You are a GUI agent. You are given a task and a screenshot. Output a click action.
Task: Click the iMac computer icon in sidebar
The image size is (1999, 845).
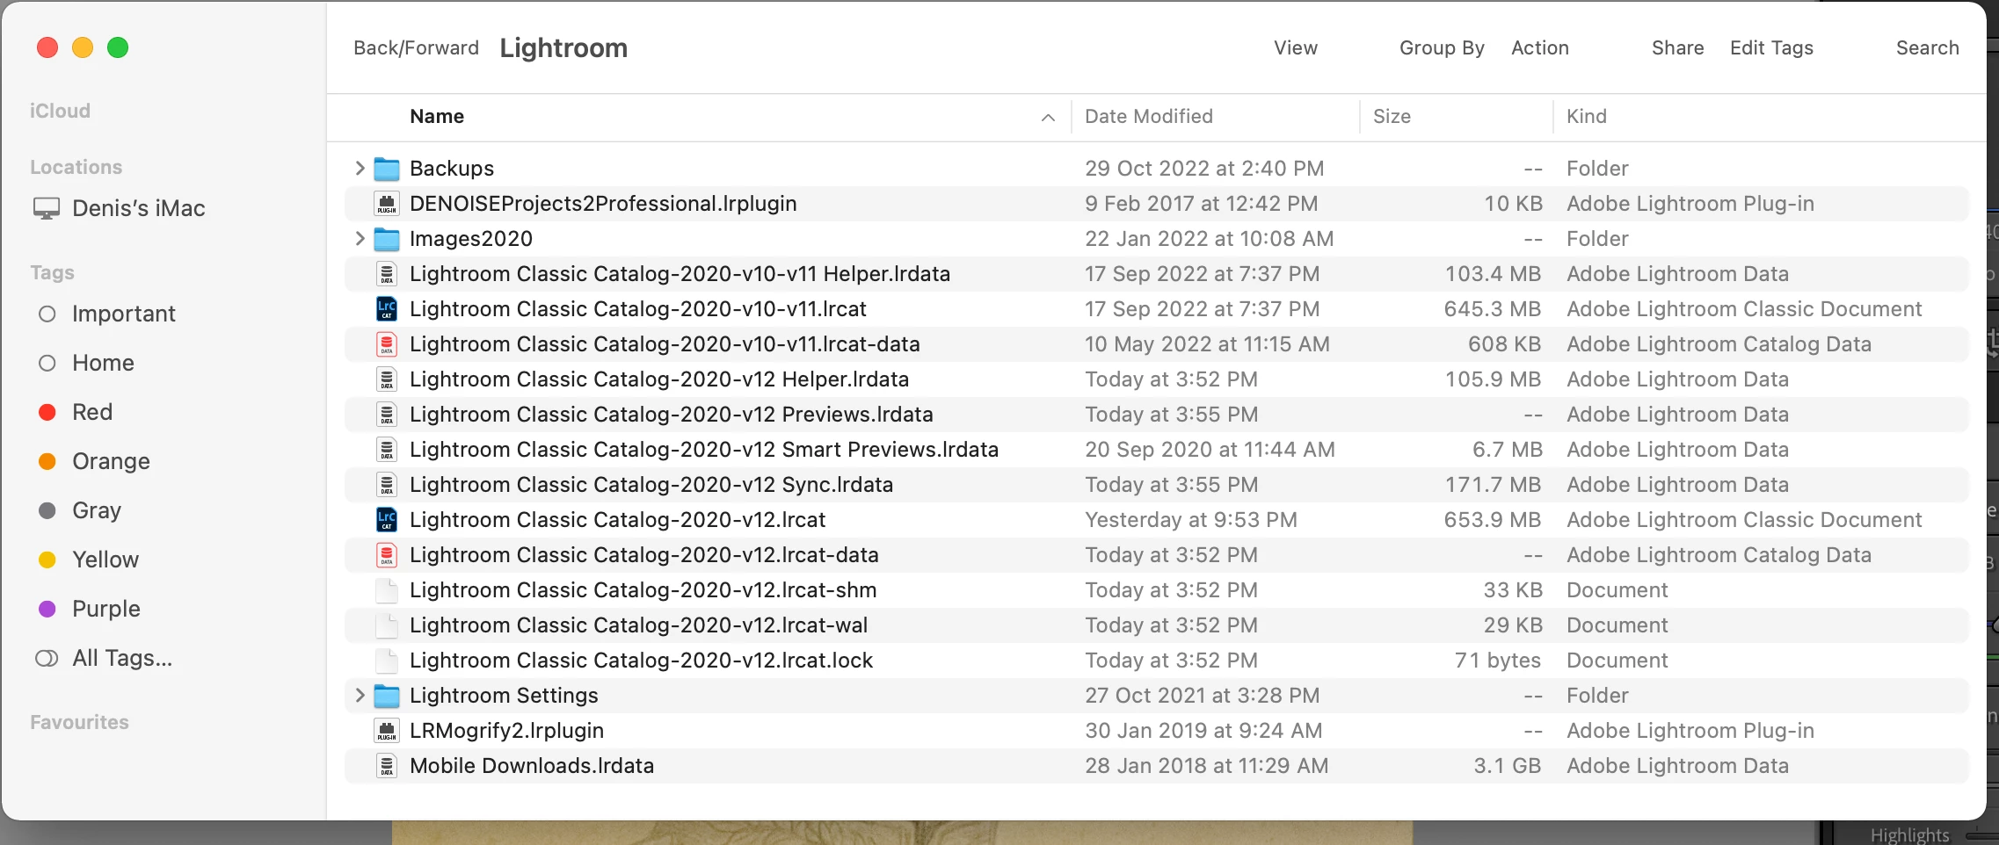47,209
